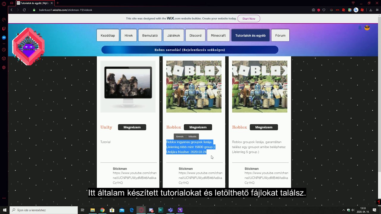
Task: Open History clock icon in sidebar
Action: coord(4,50)
